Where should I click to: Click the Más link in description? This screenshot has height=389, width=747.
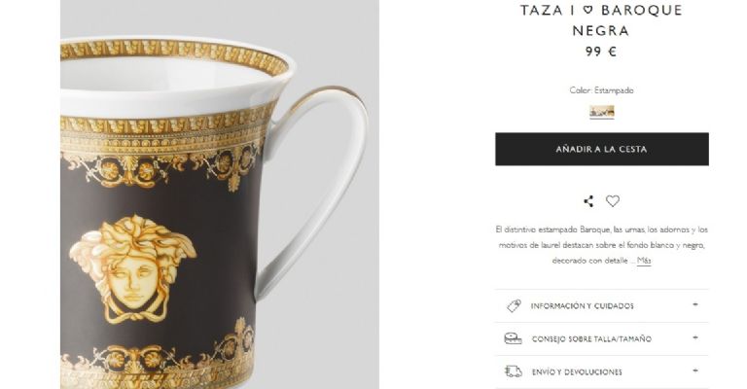pos(644,261)
